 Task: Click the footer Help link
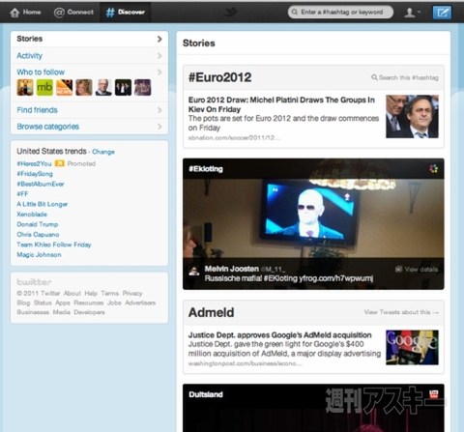pos(91,294)
